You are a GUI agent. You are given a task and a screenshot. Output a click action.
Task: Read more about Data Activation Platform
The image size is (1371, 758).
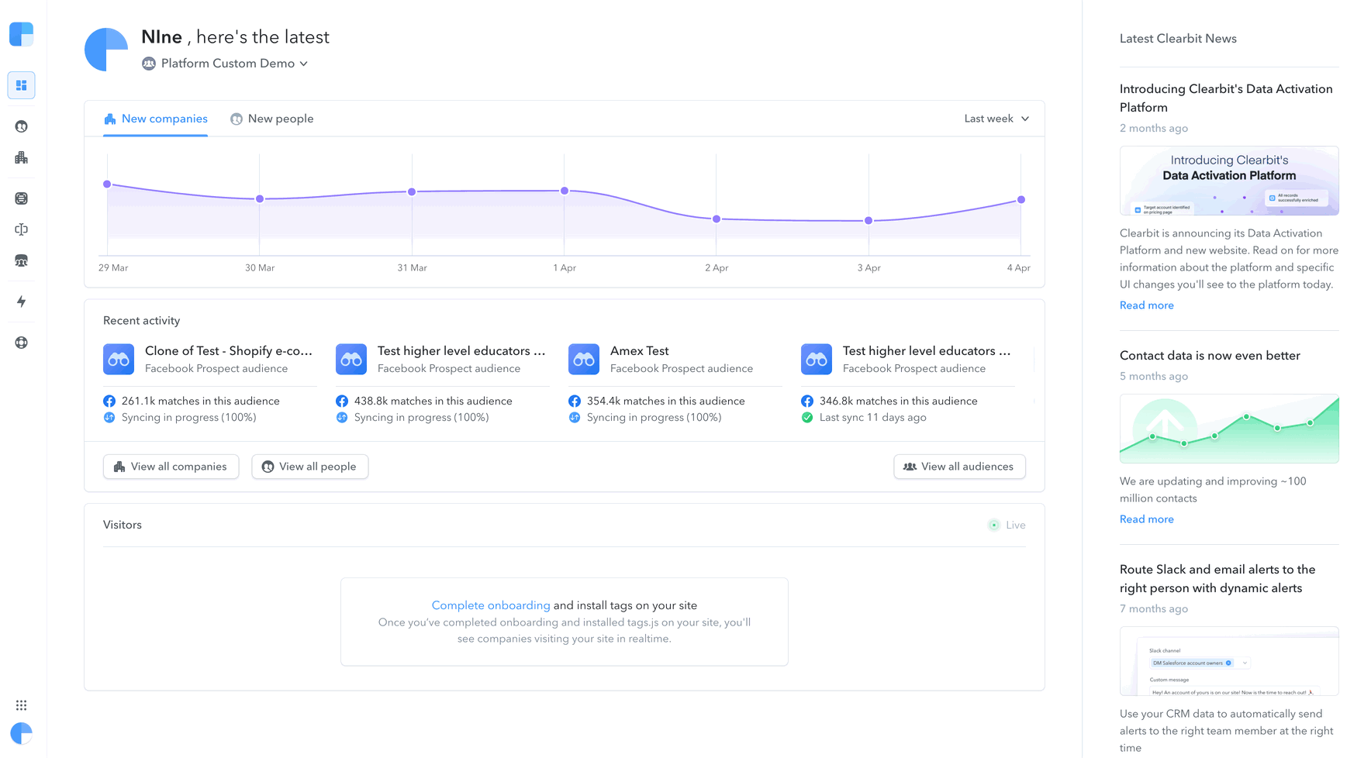point(1146,305)
